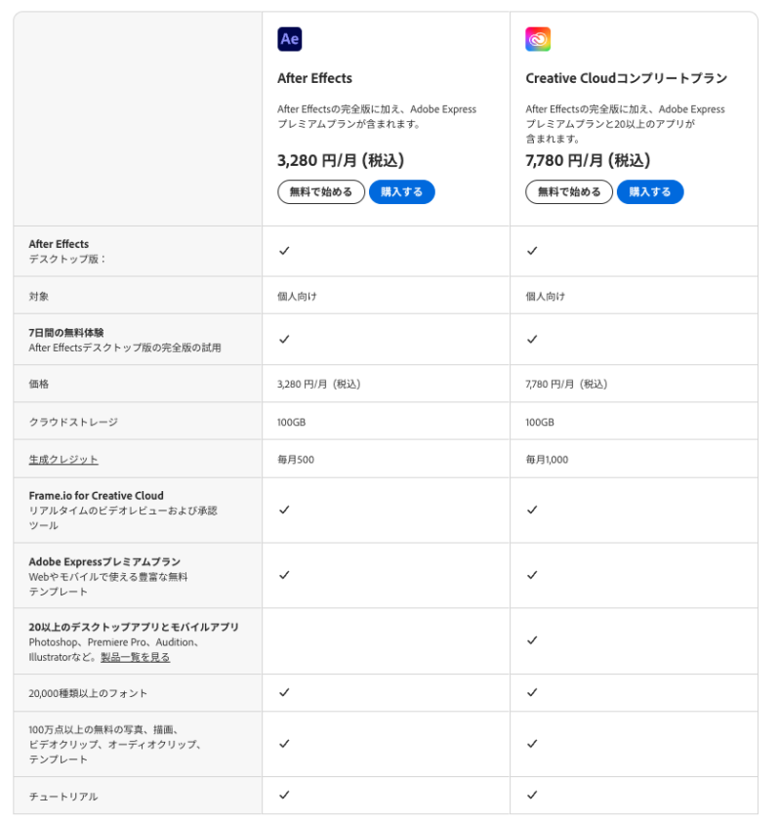
Task: Click After Effects plan's 無料で始める button
Action: (x=321, y=192)
